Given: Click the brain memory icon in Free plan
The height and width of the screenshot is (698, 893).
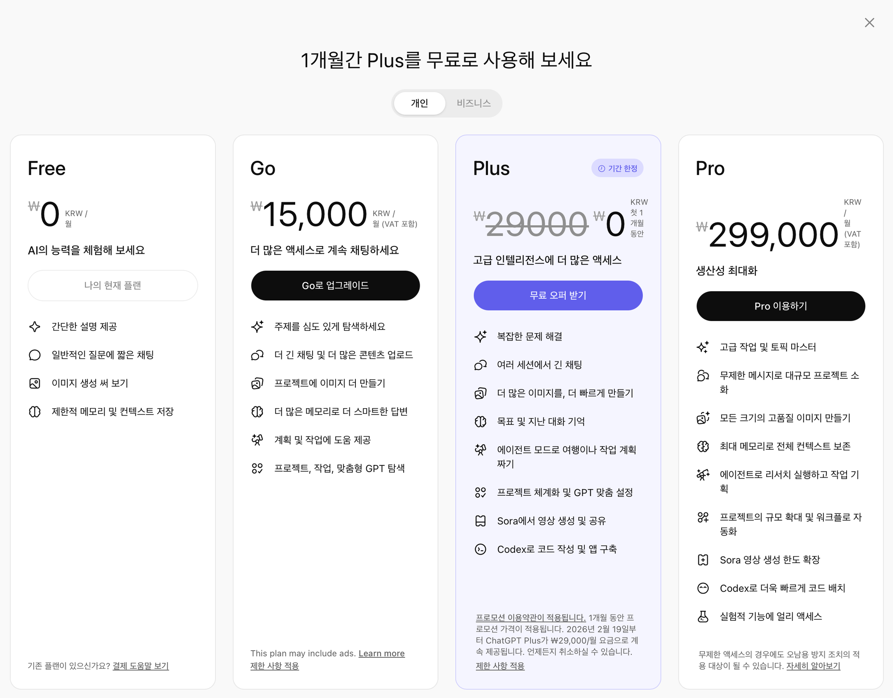Looking at the screenshot, I should (35, 411).
